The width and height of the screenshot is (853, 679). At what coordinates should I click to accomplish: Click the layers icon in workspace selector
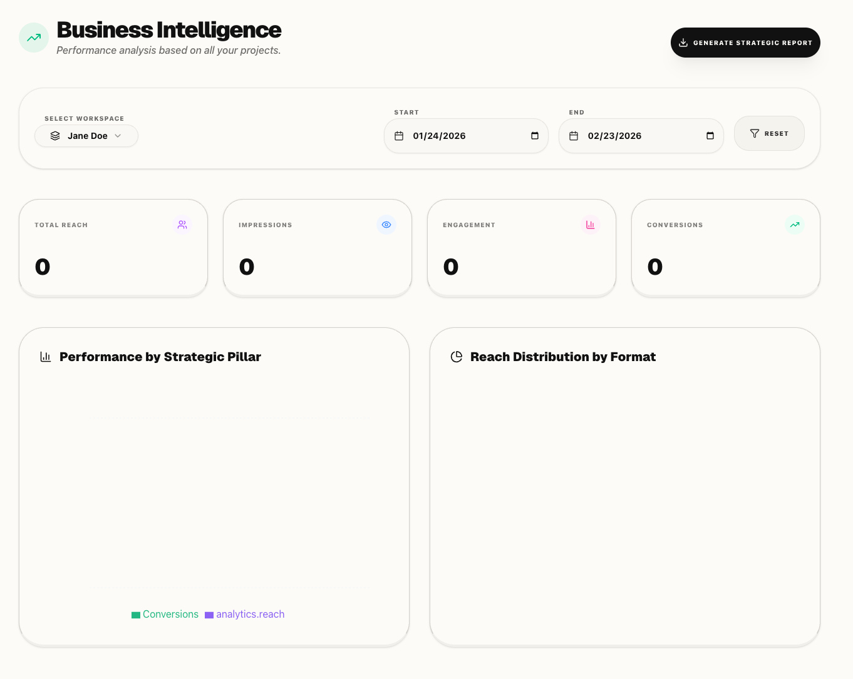pyautogui.click(x=55, y=136)
